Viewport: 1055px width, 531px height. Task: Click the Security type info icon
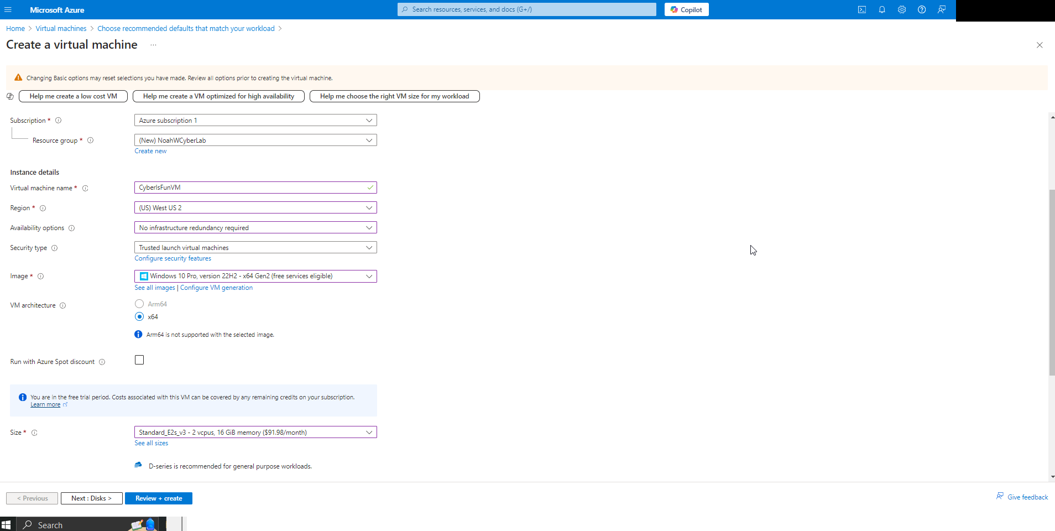54,248
